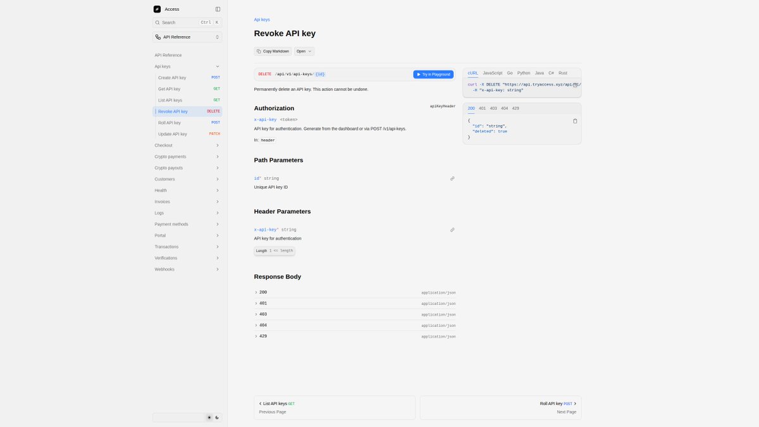
Task: Expand the Transactions group
Action: tap(187, 247)
